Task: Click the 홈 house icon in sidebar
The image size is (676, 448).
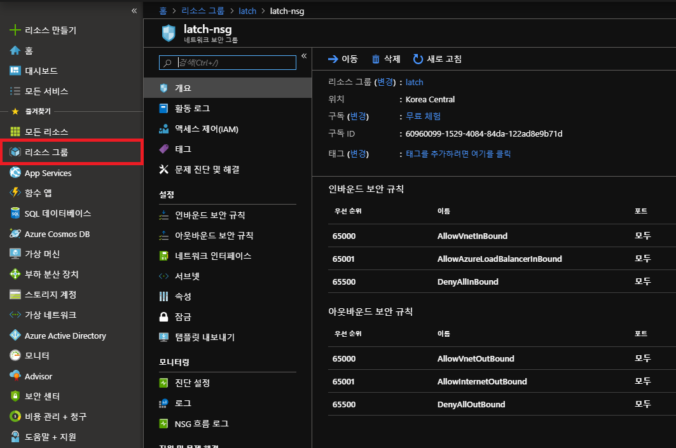Action: tap(15, 50)
